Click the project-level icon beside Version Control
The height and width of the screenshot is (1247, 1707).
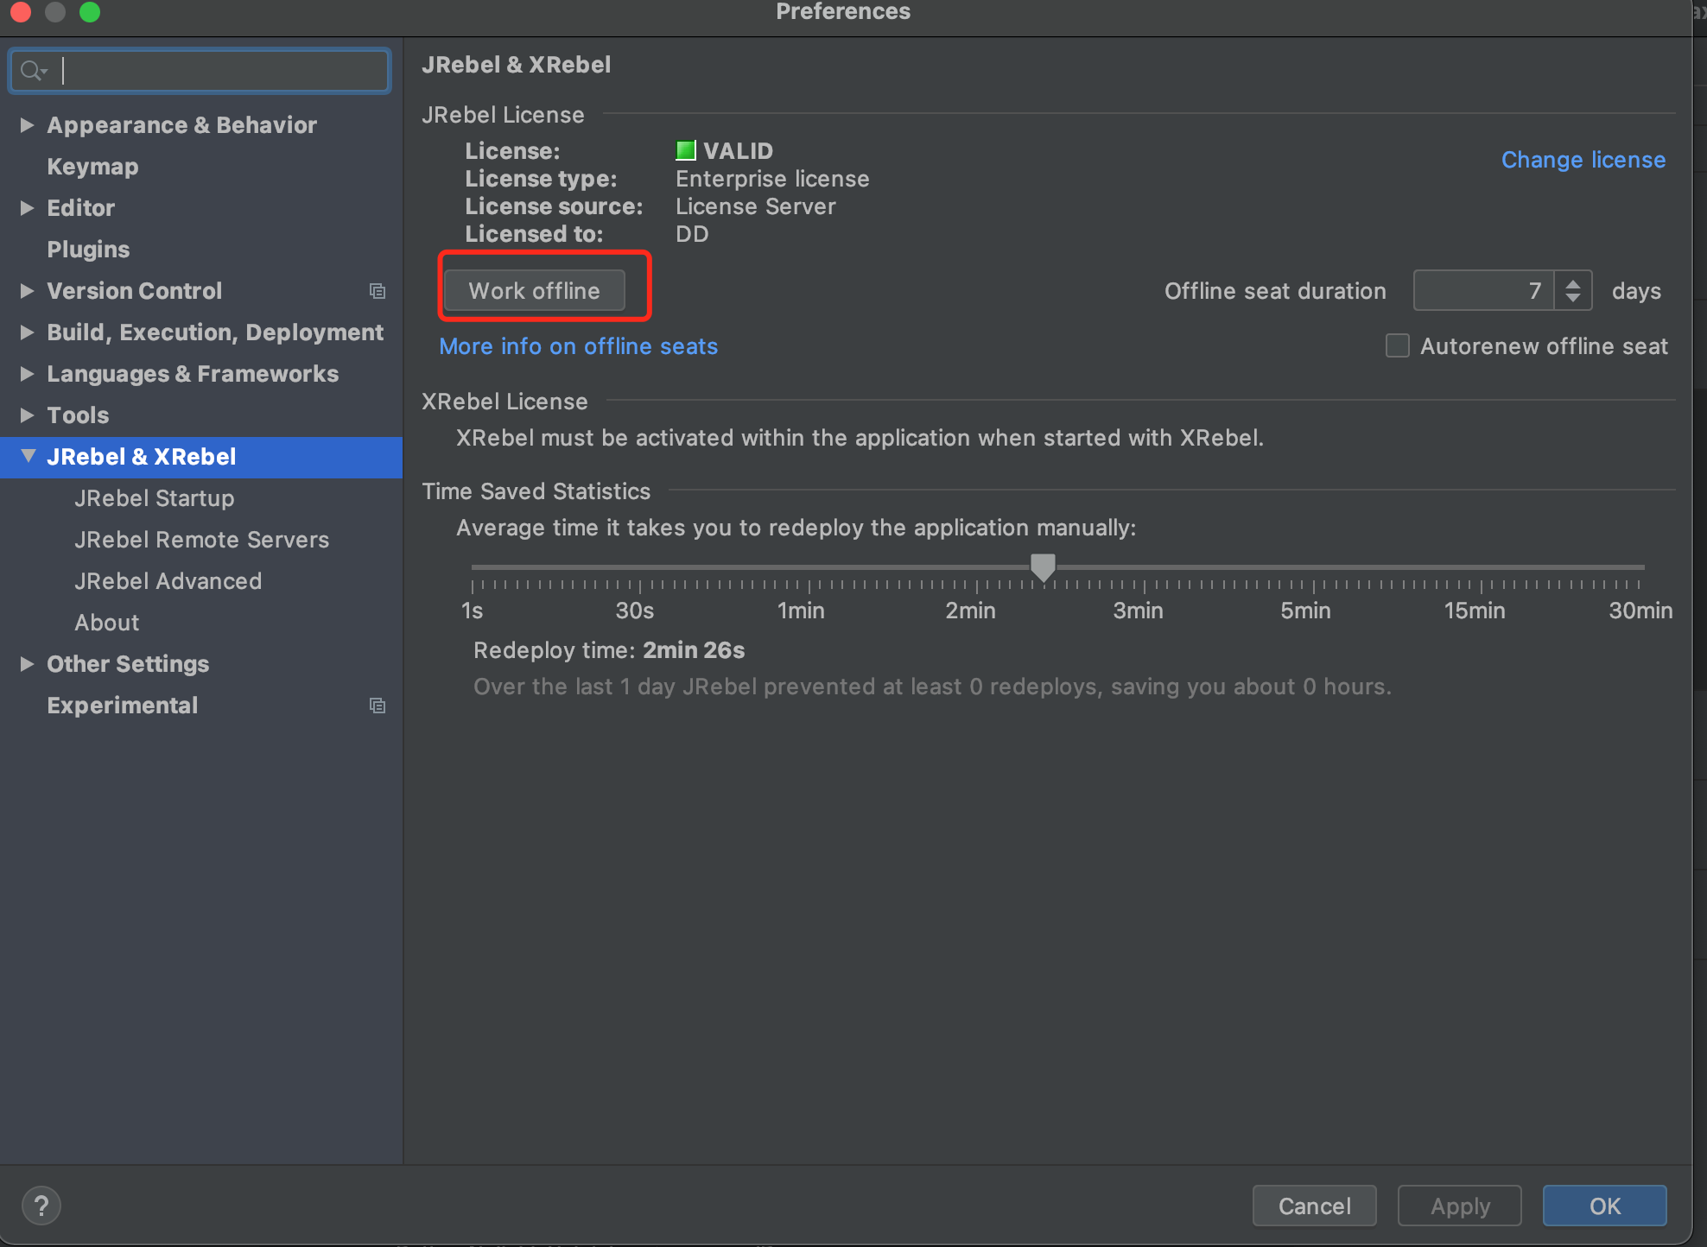click(378, 291)
